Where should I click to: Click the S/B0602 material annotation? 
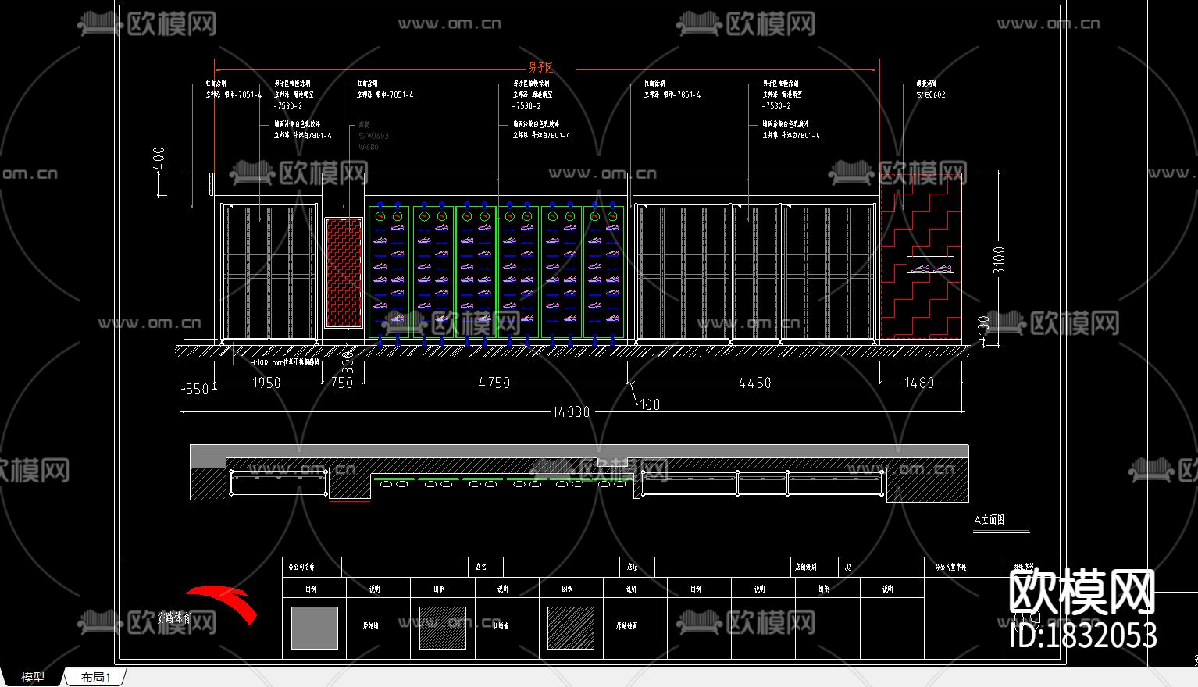pyautogui.click(x=930, y=95)
